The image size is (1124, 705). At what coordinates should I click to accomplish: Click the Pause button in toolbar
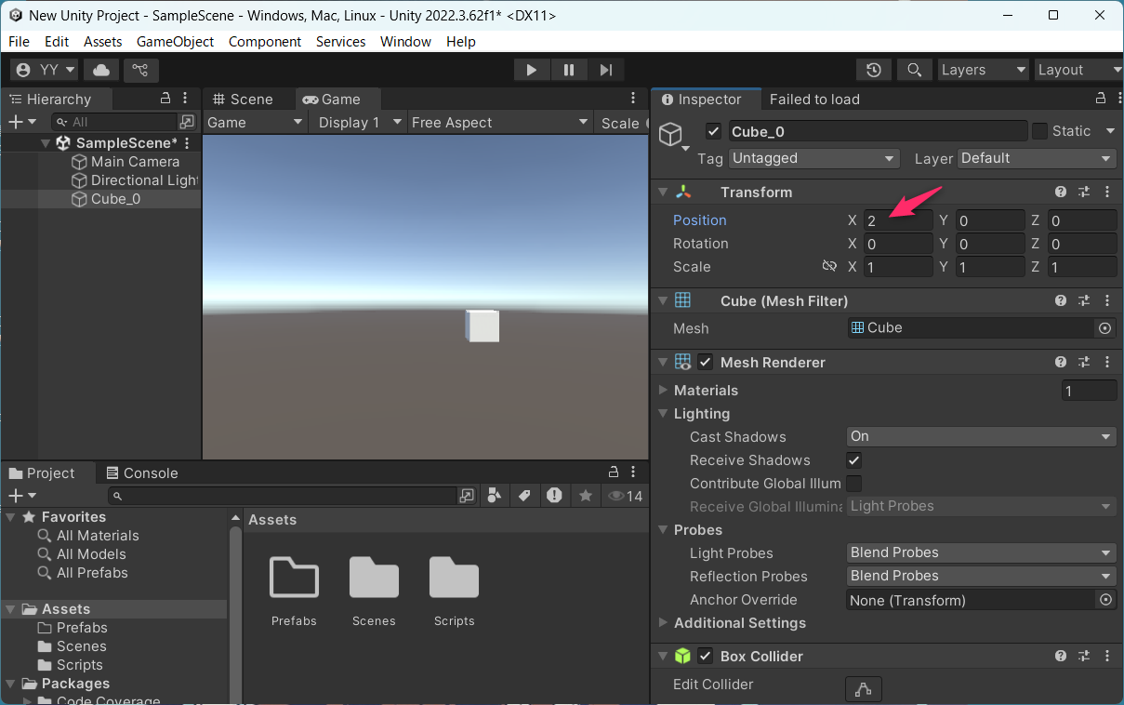point(569,70)
